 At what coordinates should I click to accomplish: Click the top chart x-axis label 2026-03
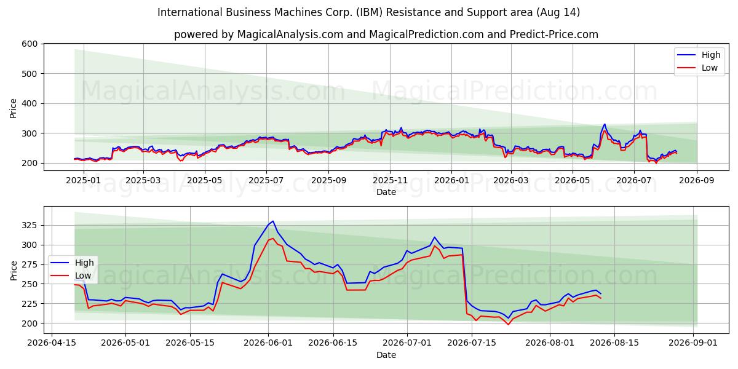511,181
